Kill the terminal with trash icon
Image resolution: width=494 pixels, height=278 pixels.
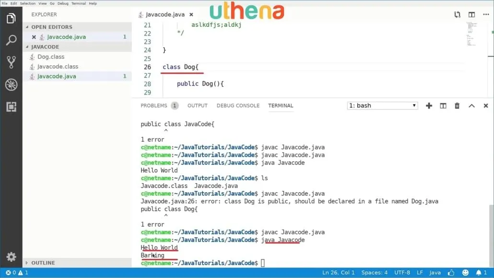pos(457,106)
